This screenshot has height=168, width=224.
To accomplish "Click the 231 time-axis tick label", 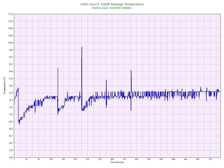I will point(76,159).
